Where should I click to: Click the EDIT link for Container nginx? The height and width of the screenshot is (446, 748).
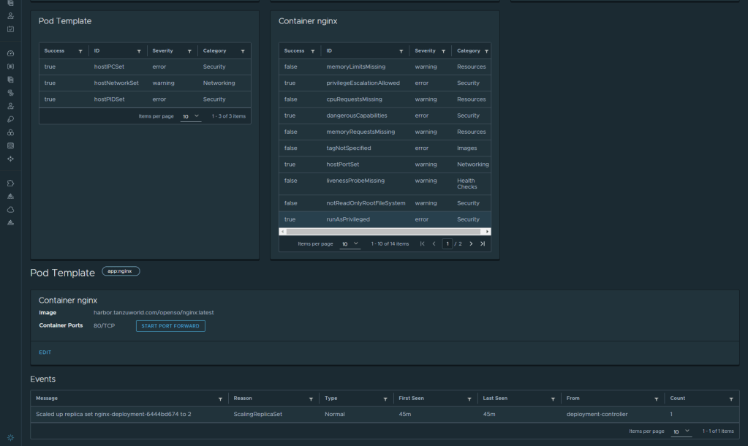coord(45,352)
